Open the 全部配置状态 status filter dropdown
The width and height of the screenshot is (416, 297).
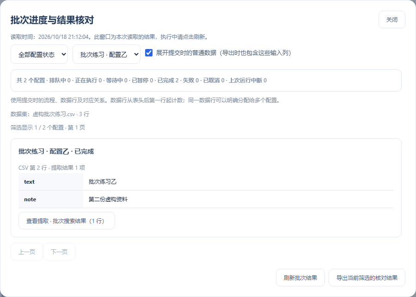pos(39,54)
